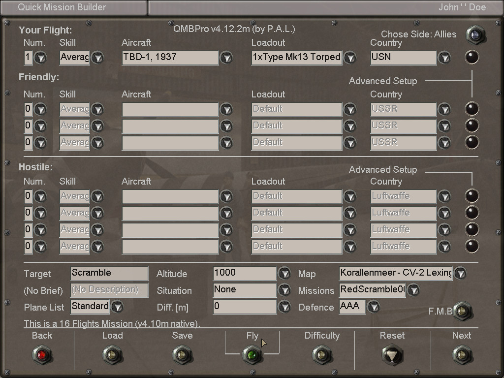
Task: Click the Altitude 1000 value field
Action: 245,273
